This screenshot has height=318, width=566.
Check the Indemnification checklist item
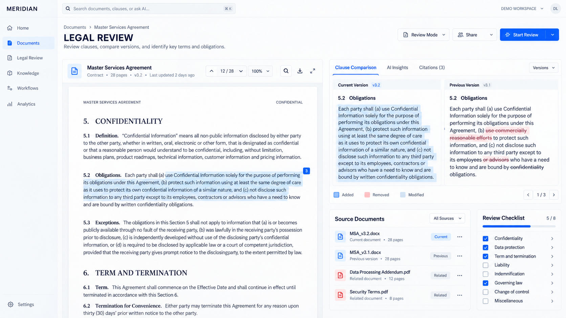[x=485, y=274]
